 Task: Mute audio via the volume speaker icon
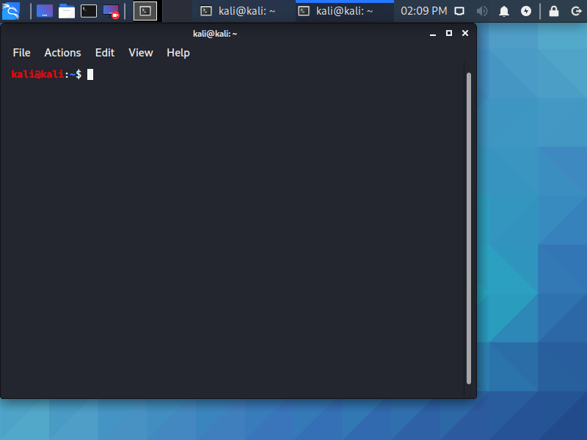pyautogui.click(x=482, y=11)
